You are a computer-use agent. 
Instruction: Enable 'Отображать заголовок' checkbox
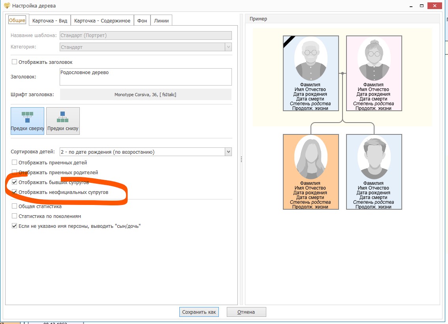(x=15, y=62)
